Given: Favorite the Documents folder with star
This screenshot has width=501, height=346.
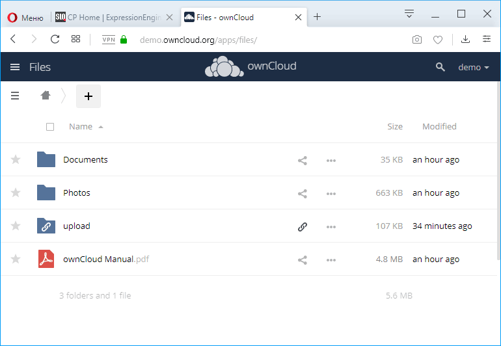Looking at the screenshot, I should (16, 159).
